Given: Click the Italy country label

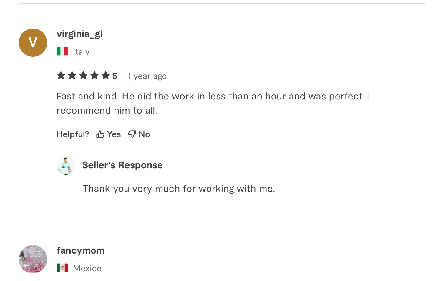Looking at the screenshot, I should [81, 52].
